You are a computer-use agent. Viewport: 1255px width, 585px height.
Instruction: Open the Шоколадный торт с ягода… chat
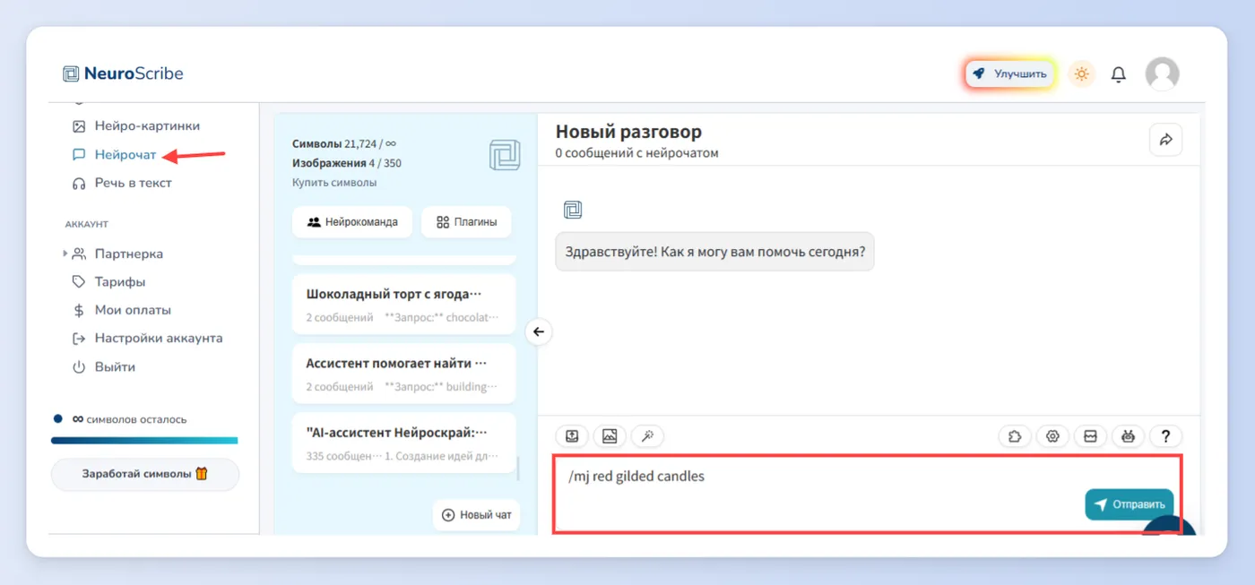click(404, 305)
